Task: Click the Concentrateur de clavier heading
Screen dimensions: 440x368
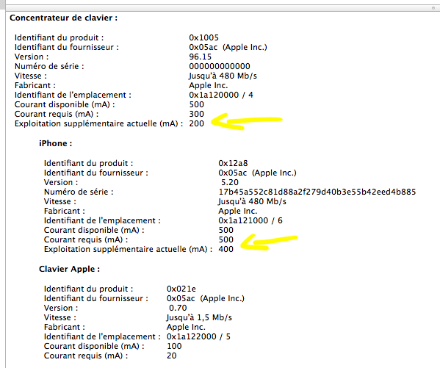Action: (63, 18)
